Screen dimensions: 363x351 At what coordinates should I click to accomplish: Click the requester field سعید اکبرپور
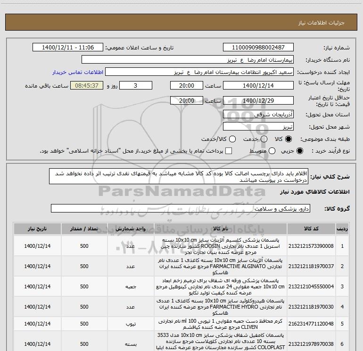[x=199, y=72]
